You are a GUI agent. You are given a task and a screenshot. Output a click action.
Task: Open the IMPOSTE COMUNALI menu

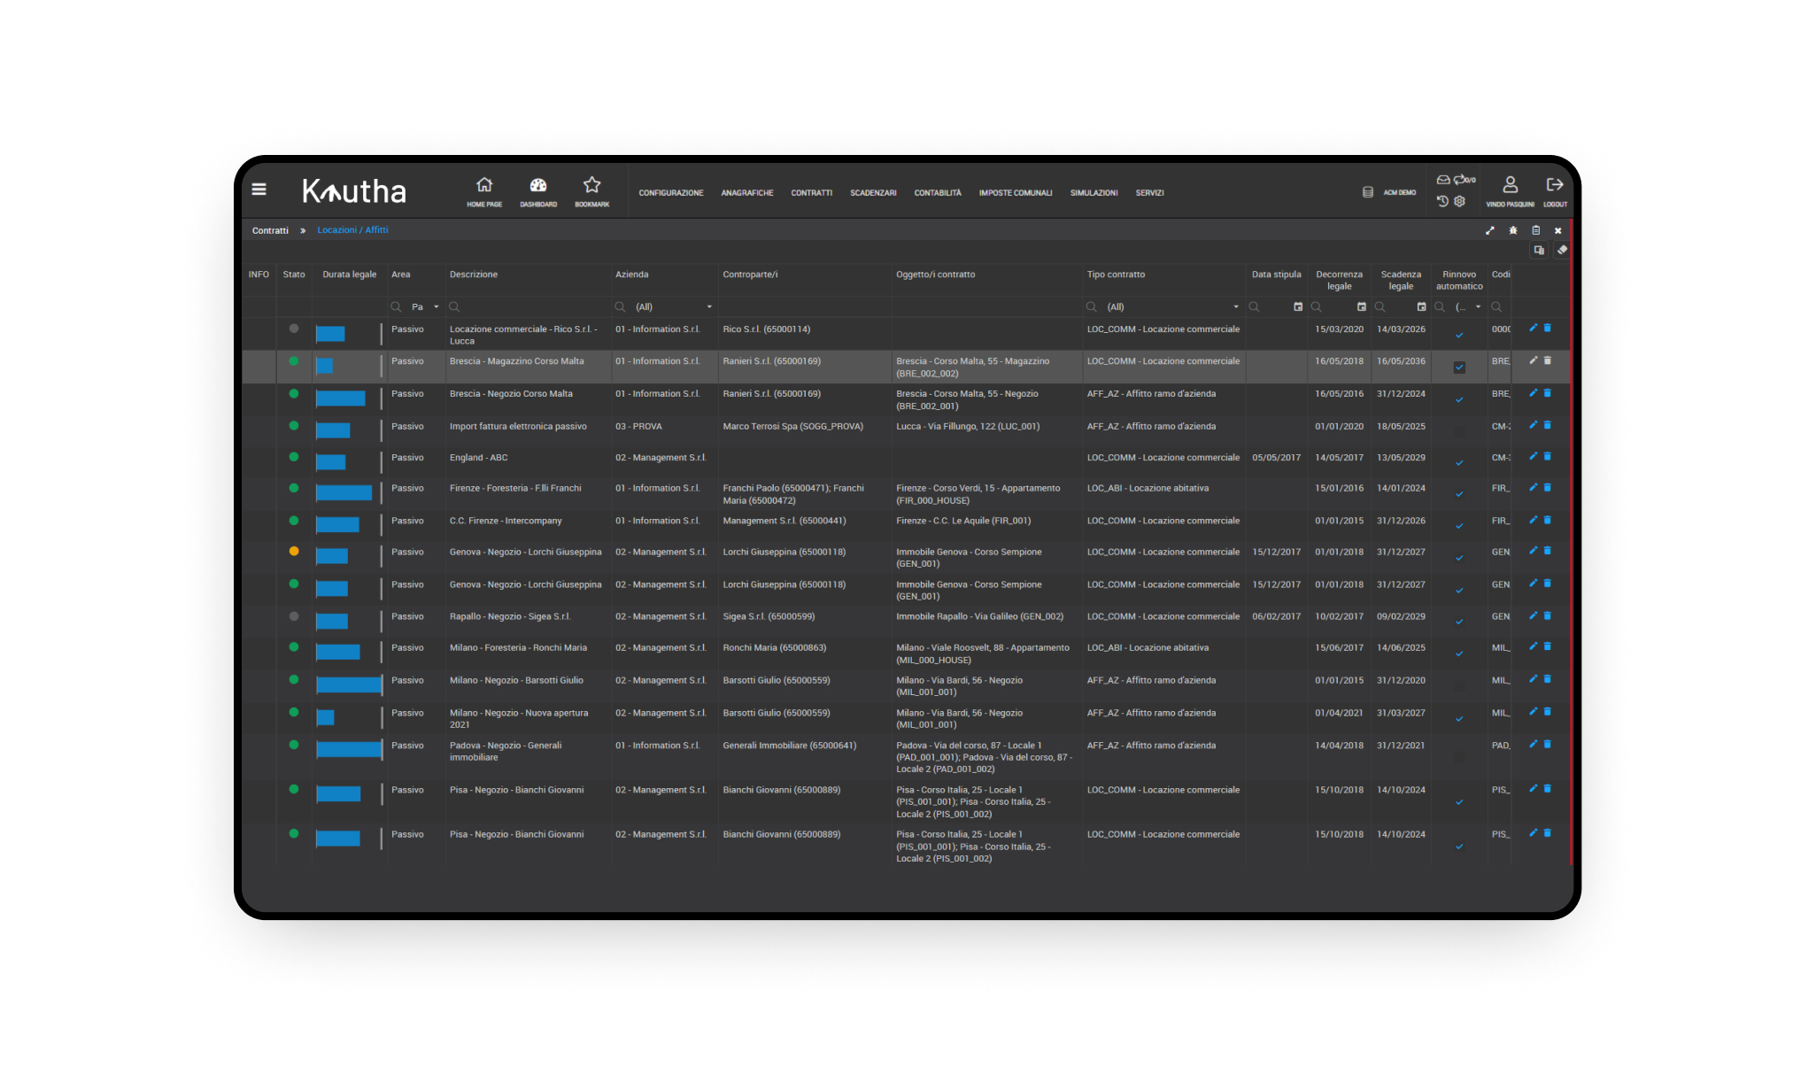pyautogui.click(x=1015, y=193)
